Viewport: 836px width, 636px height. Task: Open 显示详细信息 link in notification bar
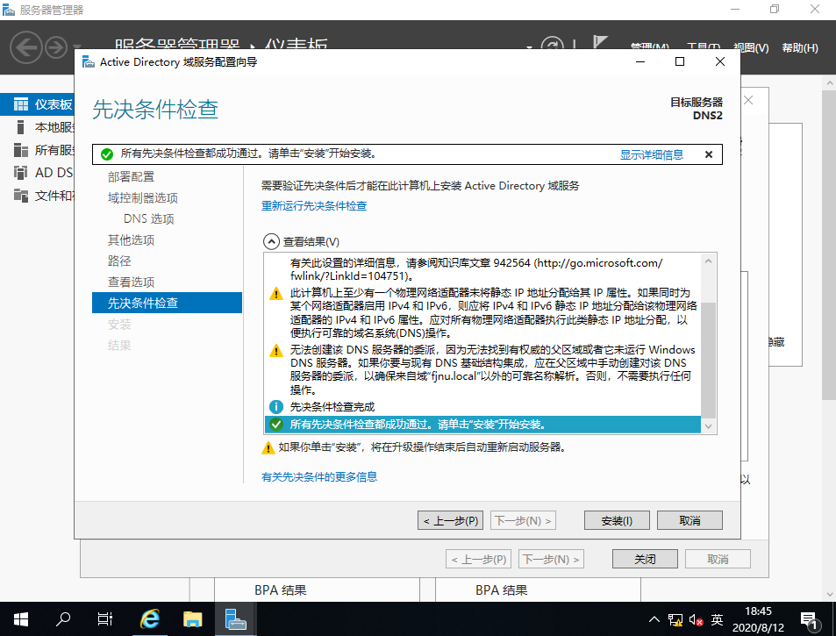coord(652,154)
